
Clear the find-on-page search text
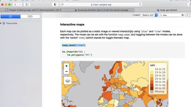[x=182, y=15]
